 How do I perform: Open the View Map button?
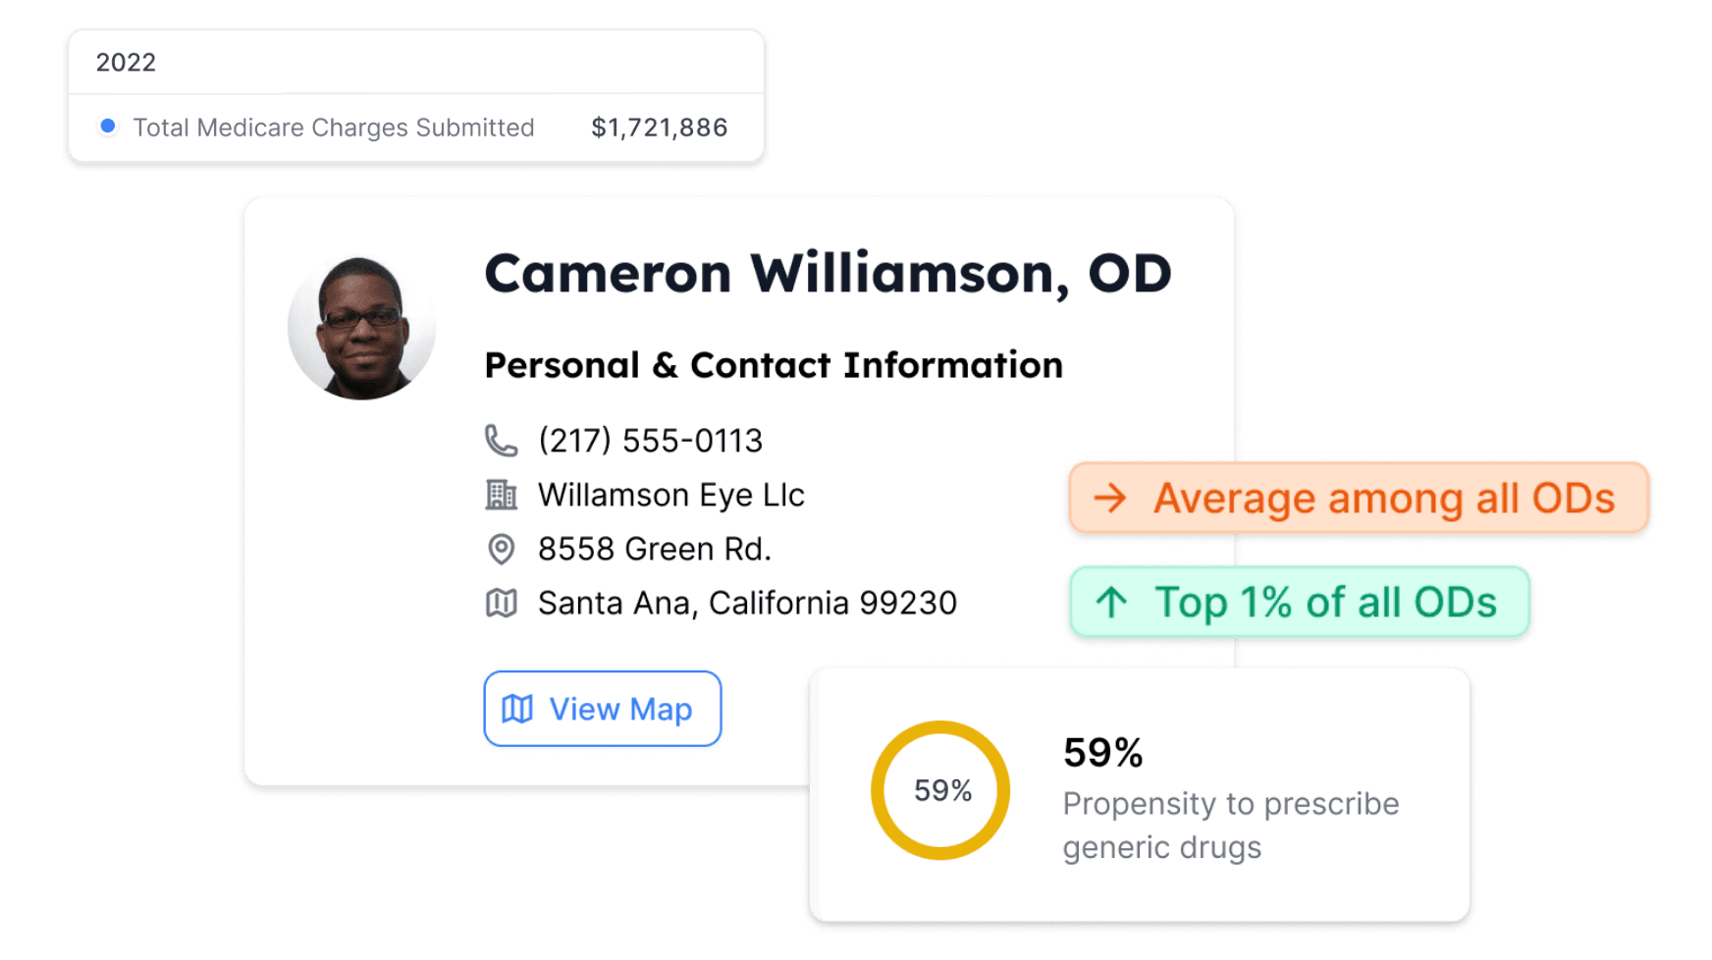click(602, 709)
